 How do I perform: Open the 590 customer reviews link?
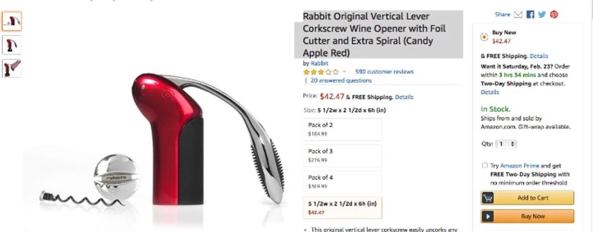click(x=384, y=72)
